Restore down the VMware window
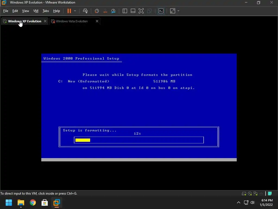 (259, 2)
